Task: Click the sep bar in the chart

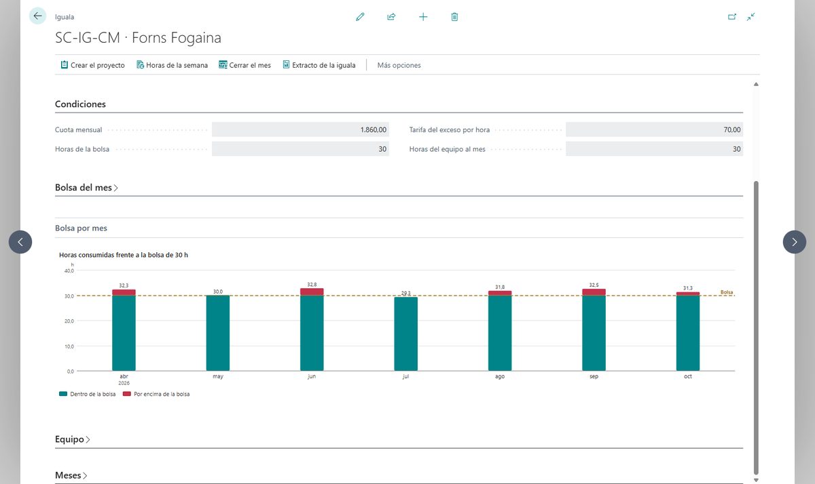Action: 594,330
